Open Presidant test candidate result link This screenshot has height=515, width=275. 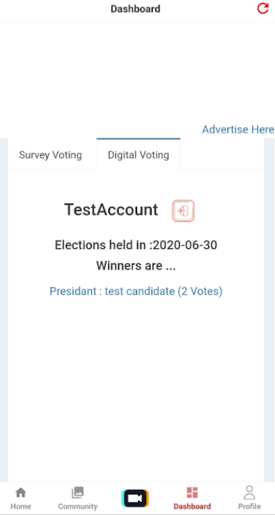click(136, 291)
